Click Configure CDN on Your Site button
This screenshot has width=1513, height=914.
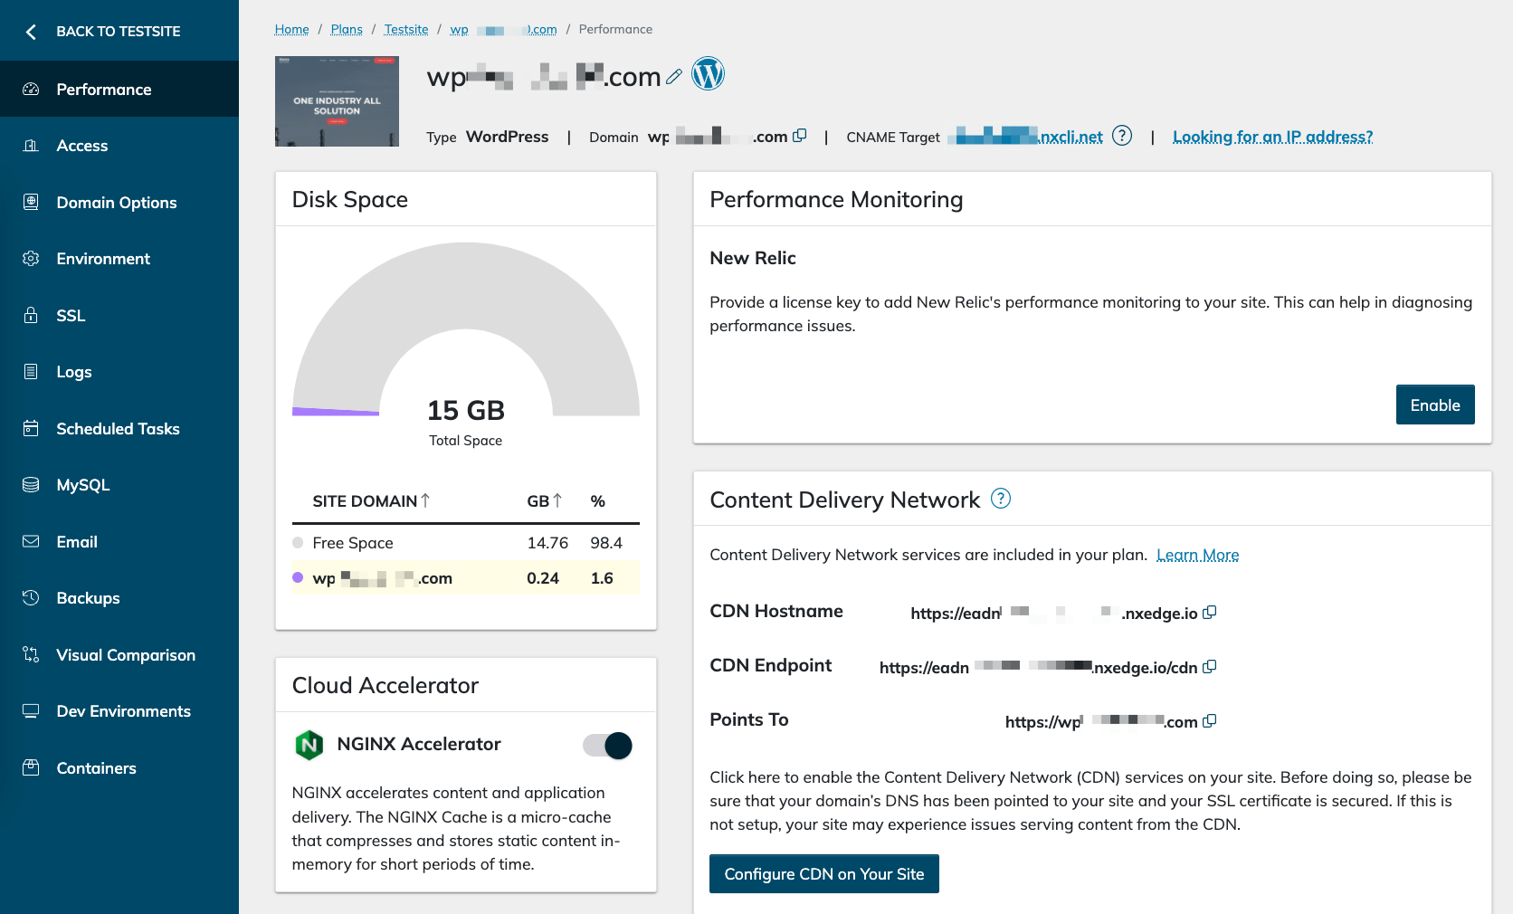[x=823, y=873]
